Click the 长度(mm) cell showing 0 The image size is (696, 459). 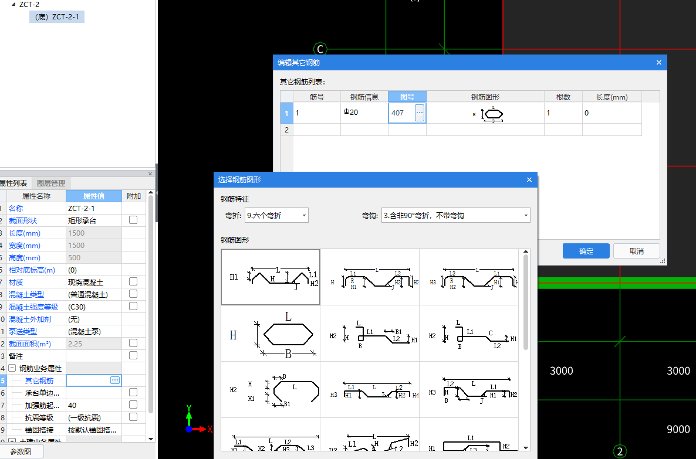click(x=611, y=113)
